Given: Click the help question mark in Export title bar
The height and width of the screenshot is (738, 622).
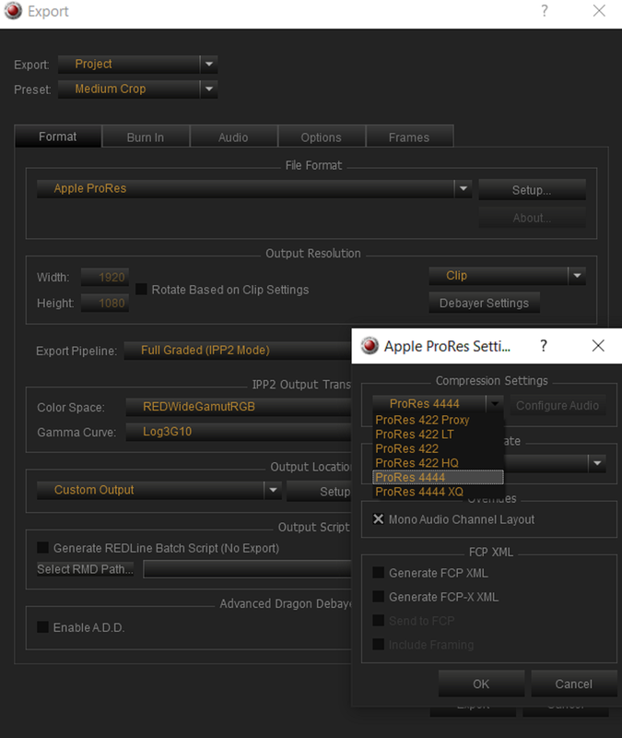Looking at the screenshot, I should (x=544, y=11).
